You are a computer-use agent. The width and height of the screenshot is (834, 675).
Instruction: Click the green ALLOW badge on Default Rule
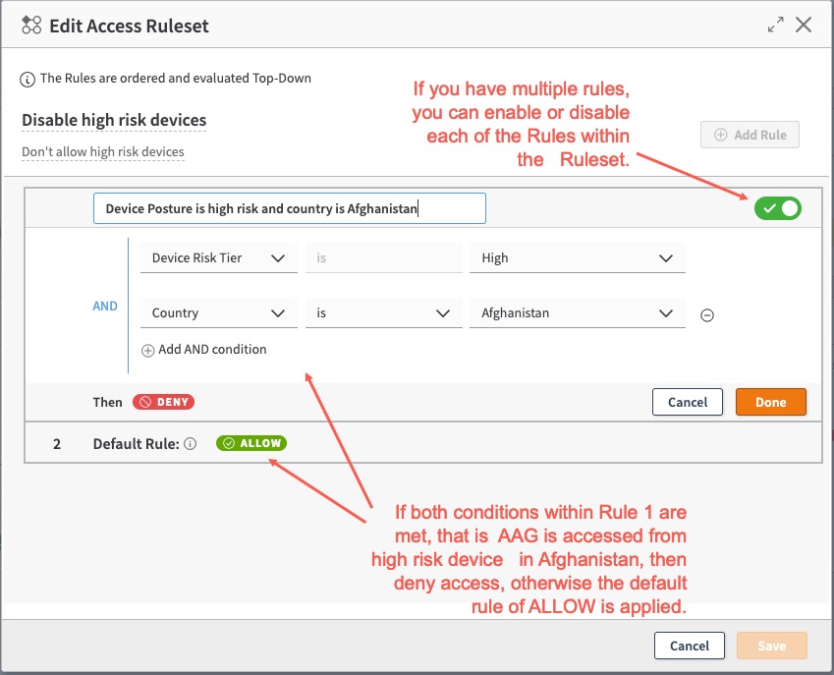251,443
